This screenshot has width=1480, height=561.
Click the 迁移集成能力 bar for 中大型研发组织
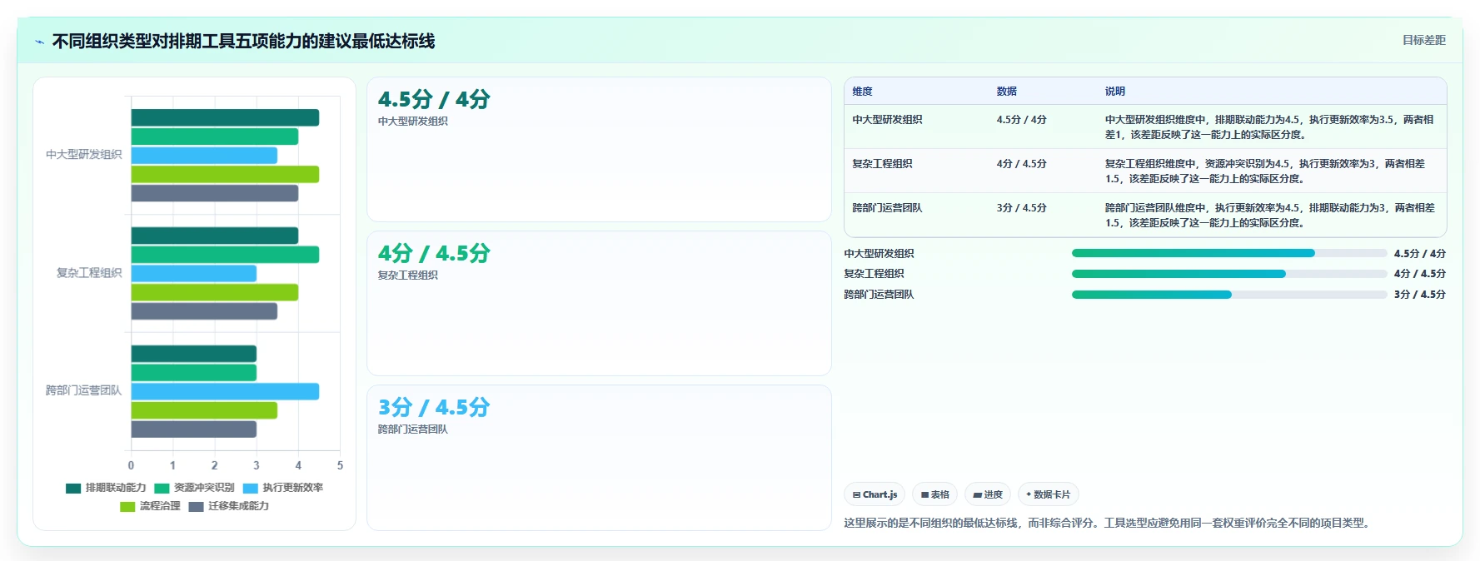[215, 193]
